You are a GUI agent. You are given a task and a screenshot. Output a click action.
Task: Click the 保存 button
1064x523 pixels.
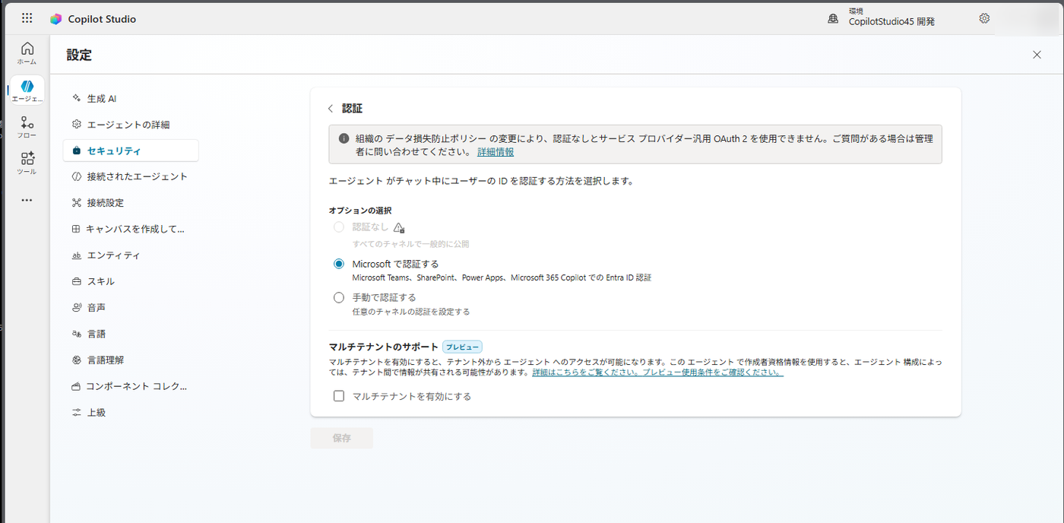pos(341,438)
